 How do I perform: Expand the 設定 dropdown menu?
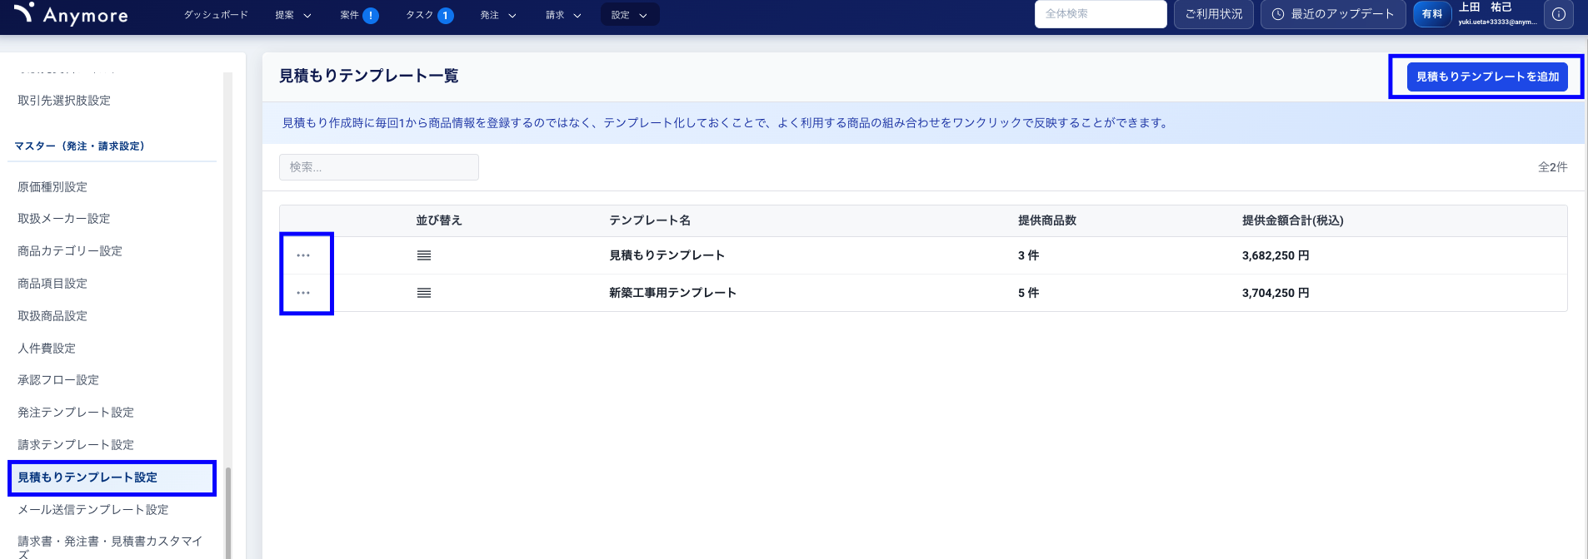click(630, 15)
